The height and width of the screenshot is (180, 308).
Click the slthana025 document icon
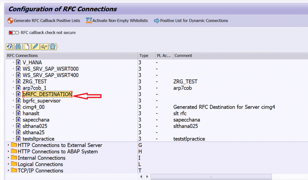coord(18,126)
